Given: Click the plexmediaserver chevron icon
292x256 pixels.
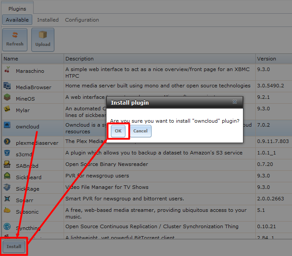Looking at the screenshot, I should pyautogui.click(x=7, y=141).
